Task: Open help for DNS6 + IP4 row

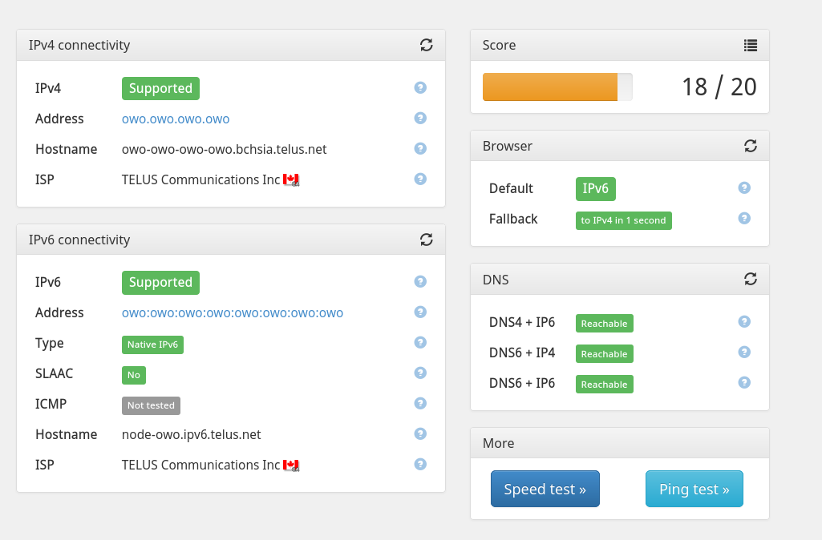Action: [744, 352]
